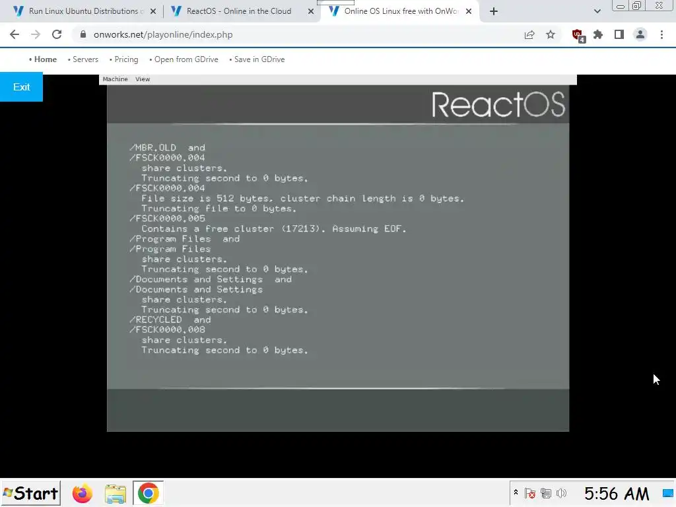676x507 pixels.
Task: Click Save in GDrive link
Action: tap(259, 59)
